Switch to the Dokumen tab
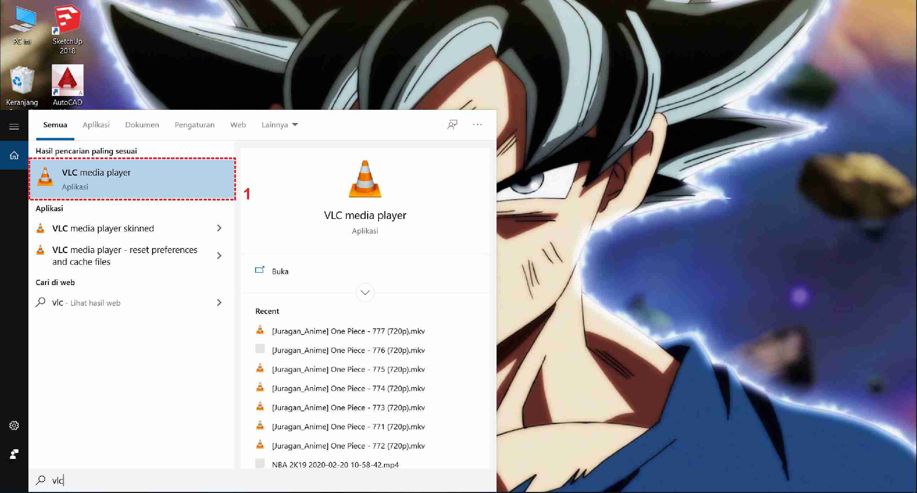 pyautogui.click(x=142, y=125)
